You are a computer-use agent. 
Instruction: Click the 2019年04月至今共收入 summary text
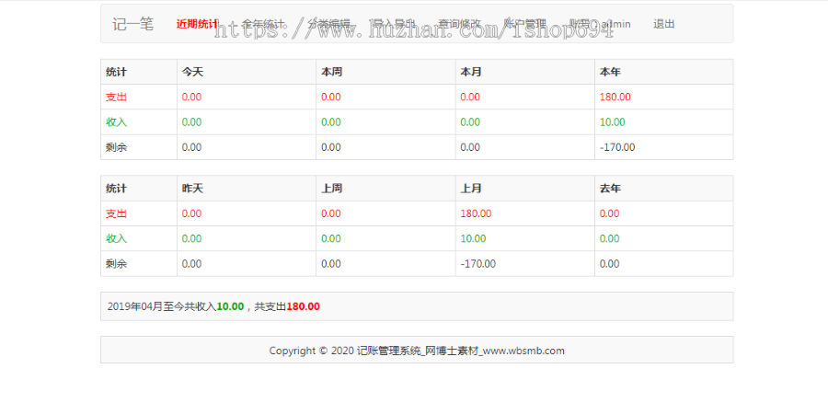(162, 306)
